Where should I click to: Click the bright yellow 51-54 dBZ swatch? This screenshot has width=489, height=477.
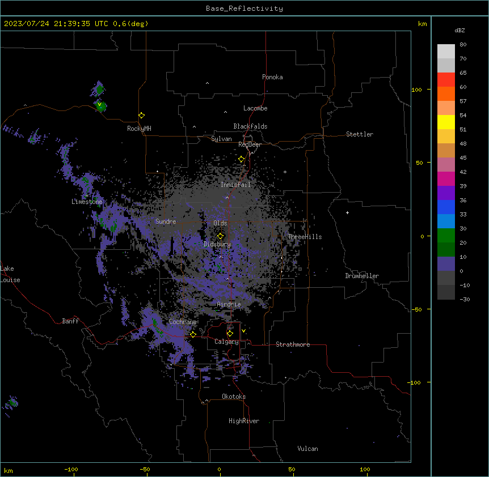pyautogui.click(x=446, y=122)
